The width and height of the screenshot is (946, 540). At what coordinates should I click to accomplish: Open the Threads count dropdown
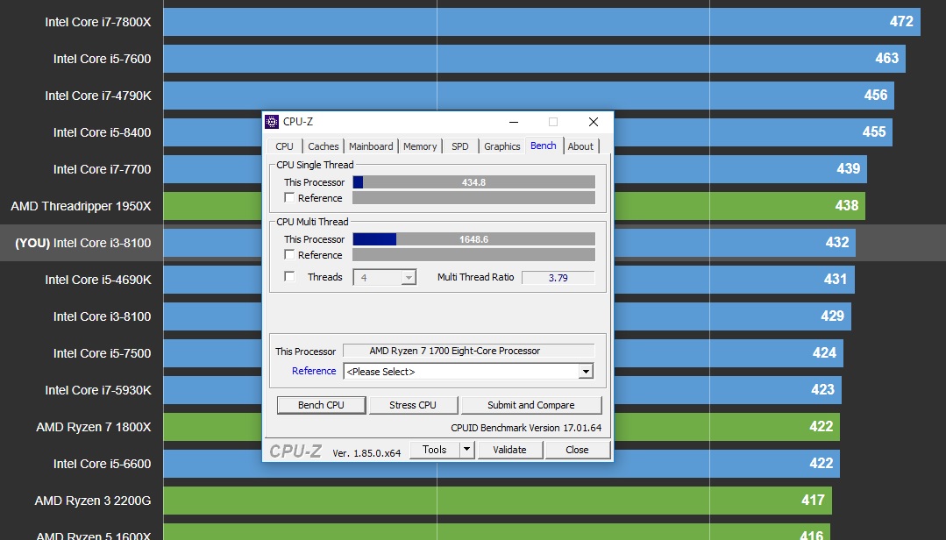click(x=408, y=277)
